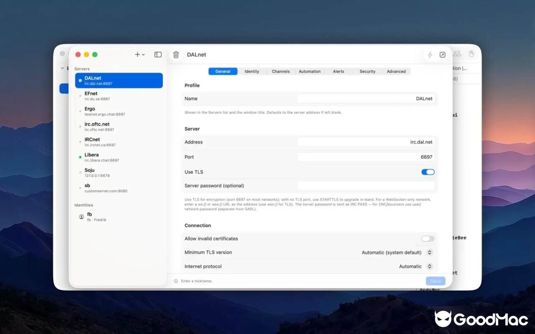Open settings in separate window arrow icon
Image resolution: width=535 pixels, height=334 pixels.
pos(442,55)
